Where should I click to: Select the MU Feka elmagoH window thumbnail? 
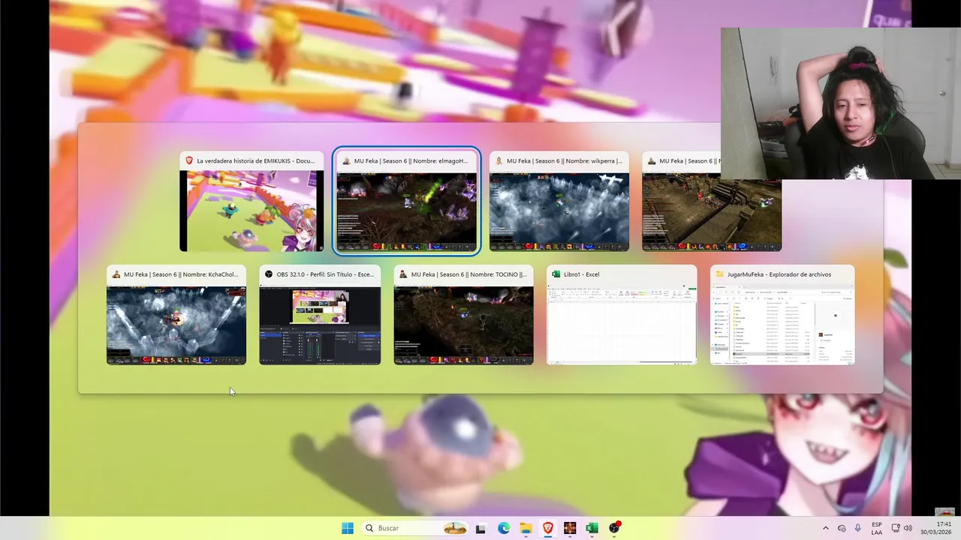tap(406, 202)
